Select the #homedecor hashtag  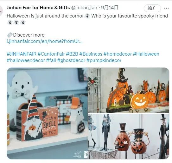[x=118, y=54]
